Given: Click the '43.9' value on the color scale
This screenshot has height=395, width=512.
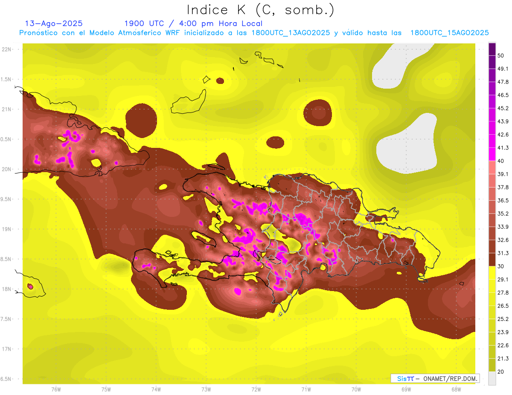Looking at the screenshot, I should [503, 121].
